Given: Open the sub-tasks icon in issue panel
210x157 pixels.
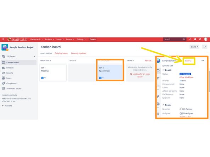Looking at the screenshot, I should tap(158, 104).
